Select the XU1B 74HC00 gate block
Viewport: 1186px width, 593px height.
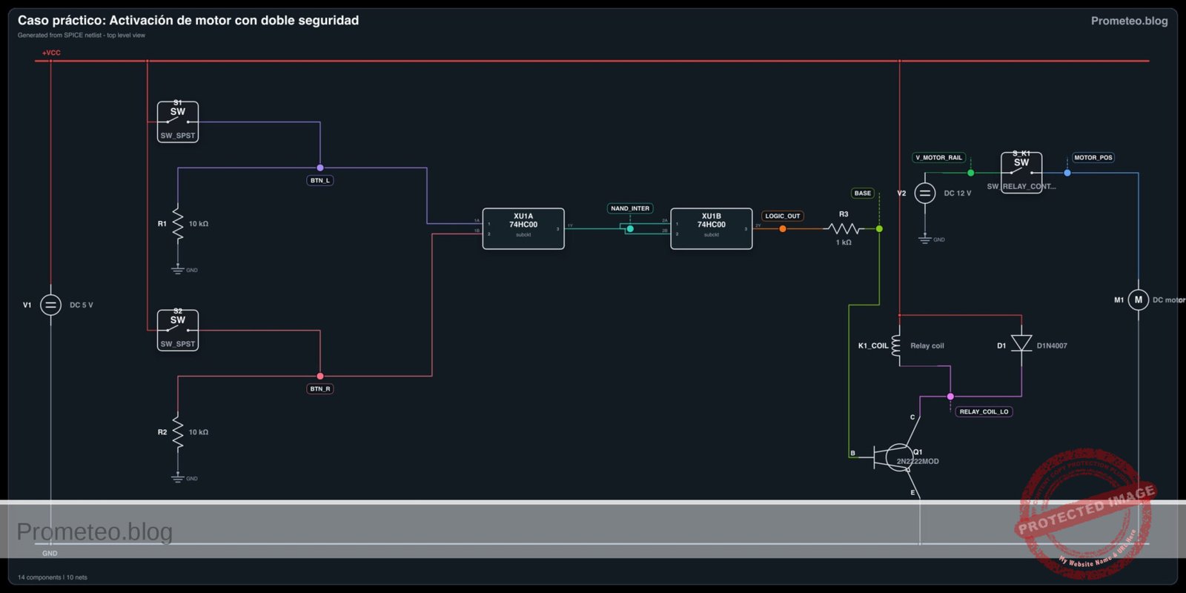coord(712,228)
